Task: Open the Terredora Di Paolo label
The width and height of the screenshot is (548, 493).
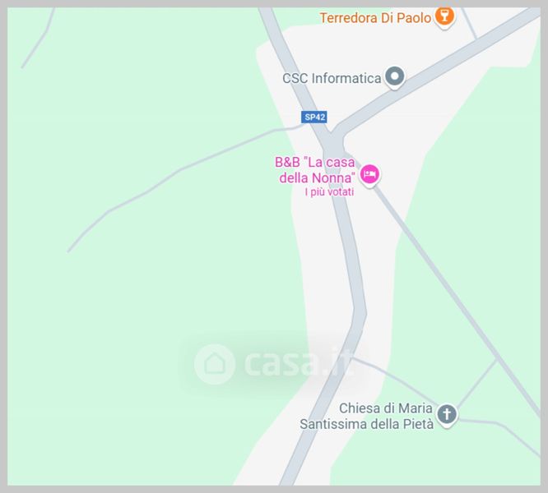Action: pos(376,18)
